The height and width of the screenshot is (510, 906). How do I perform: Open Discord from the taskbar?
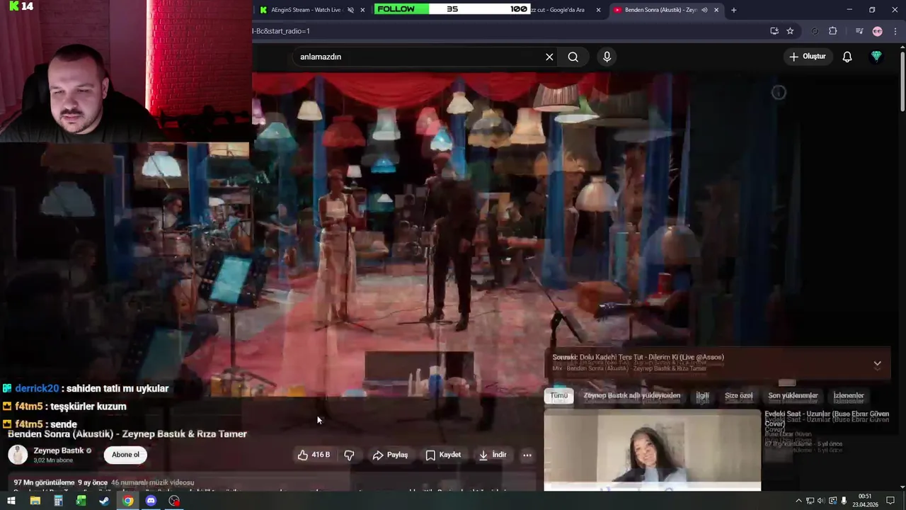[x=151, y=501]
